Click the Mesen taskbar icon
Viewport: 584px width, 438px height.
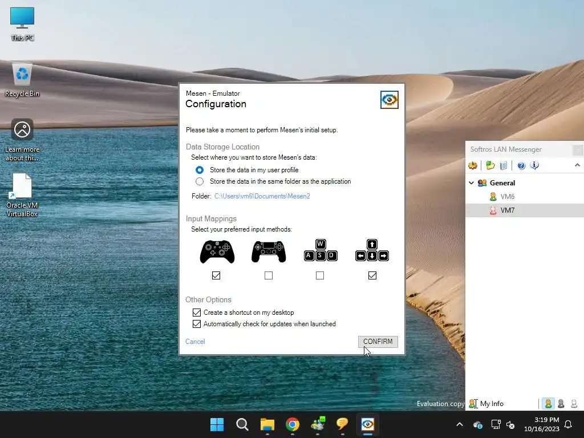[368, 424]
